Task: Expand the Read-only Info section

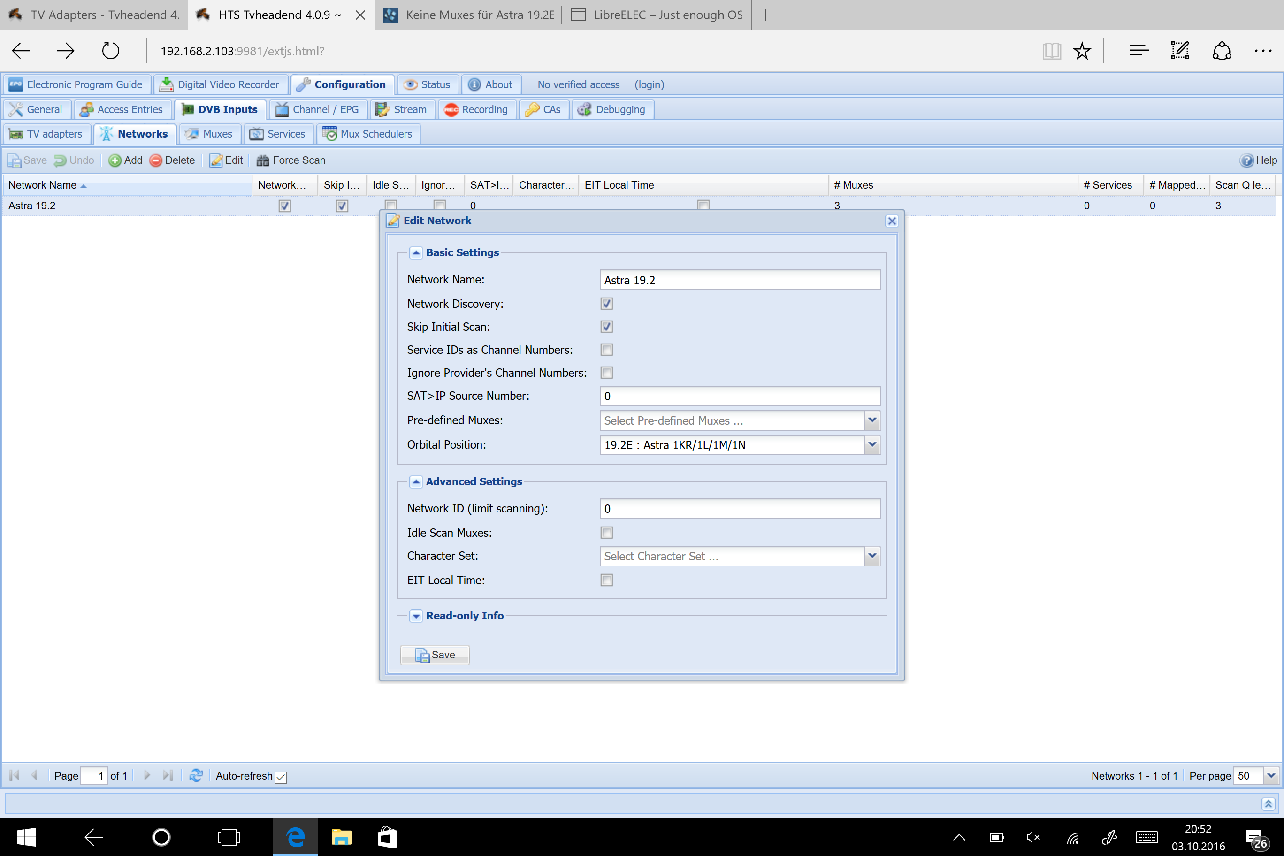Action: (x=416, y=616)
